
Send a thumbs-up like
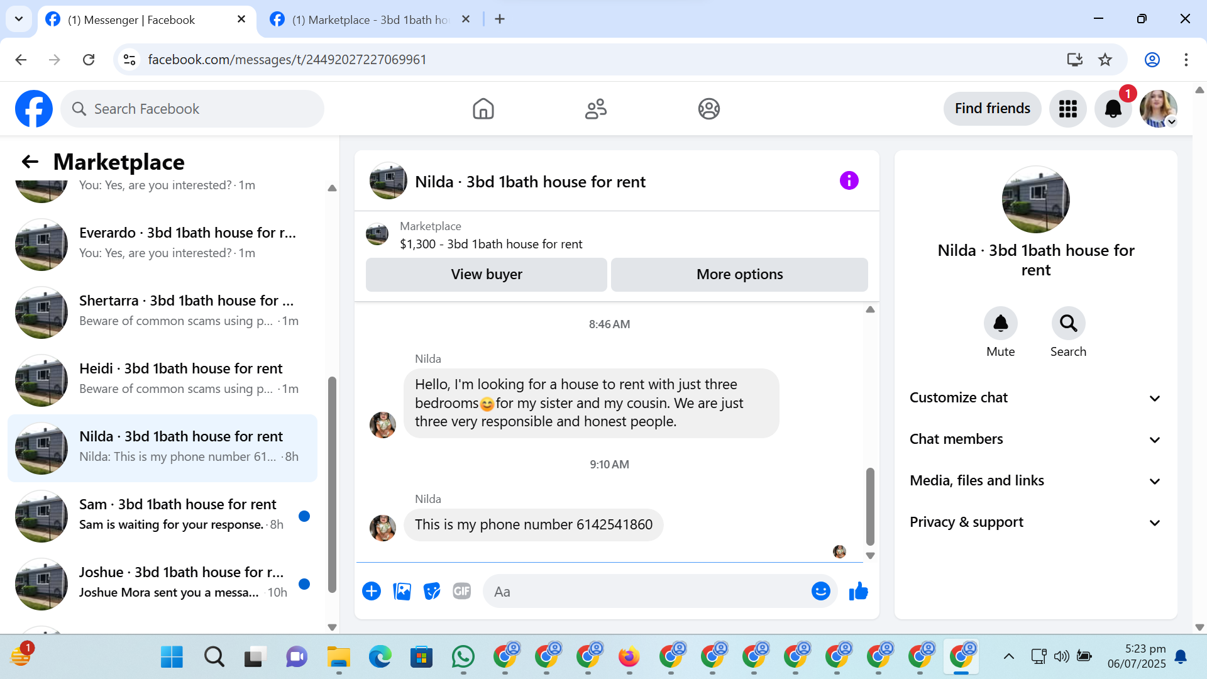click(x=858, y=591)
